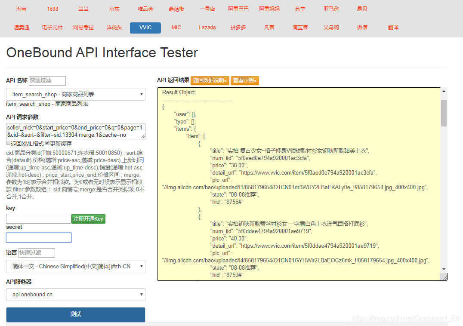This screenshot has width=463, height=326.
Task: Open the 速卖通 tab
Action: (x=21, y=28)
